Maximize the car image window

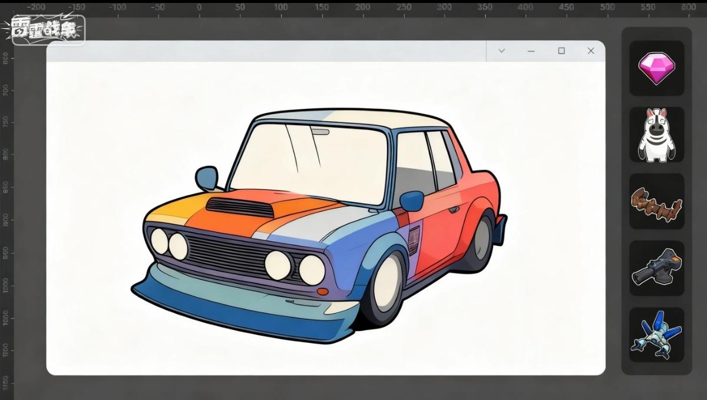(561, 51)
